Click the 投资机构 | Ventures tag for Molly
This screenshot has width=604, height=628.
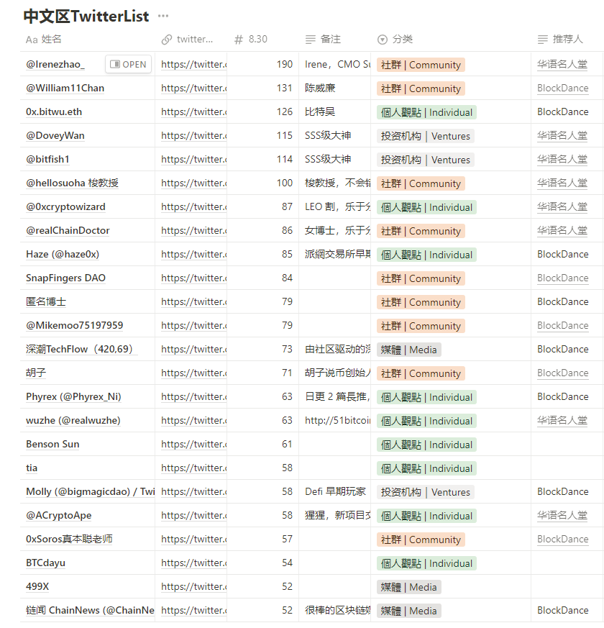pyautogui.click(x=426, y=492)
